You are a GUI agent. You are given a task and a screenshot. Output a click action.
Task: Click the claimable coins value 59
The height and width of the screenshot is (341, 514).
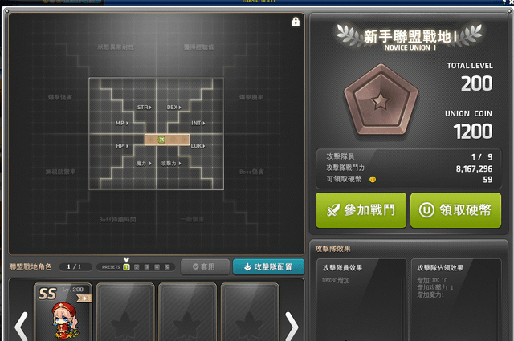coord(487,180)
